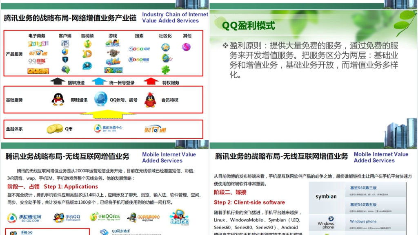Image resolution: width=418 pixels, height=235 pixels.
Task: Click the purple ball icon under 其他
Action: pos(186,47)
